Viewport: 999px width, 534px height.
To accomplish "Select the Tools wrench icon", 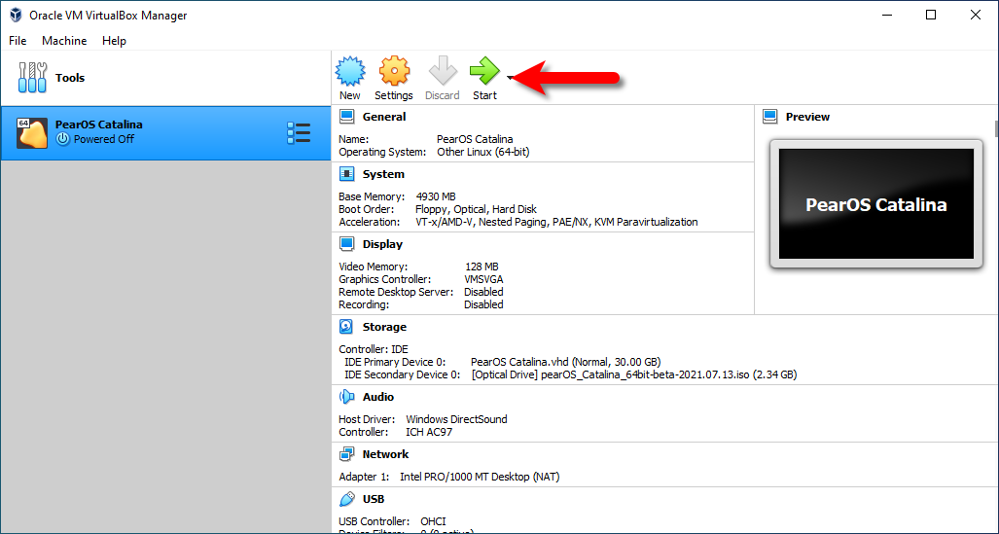I will point(32,78).
